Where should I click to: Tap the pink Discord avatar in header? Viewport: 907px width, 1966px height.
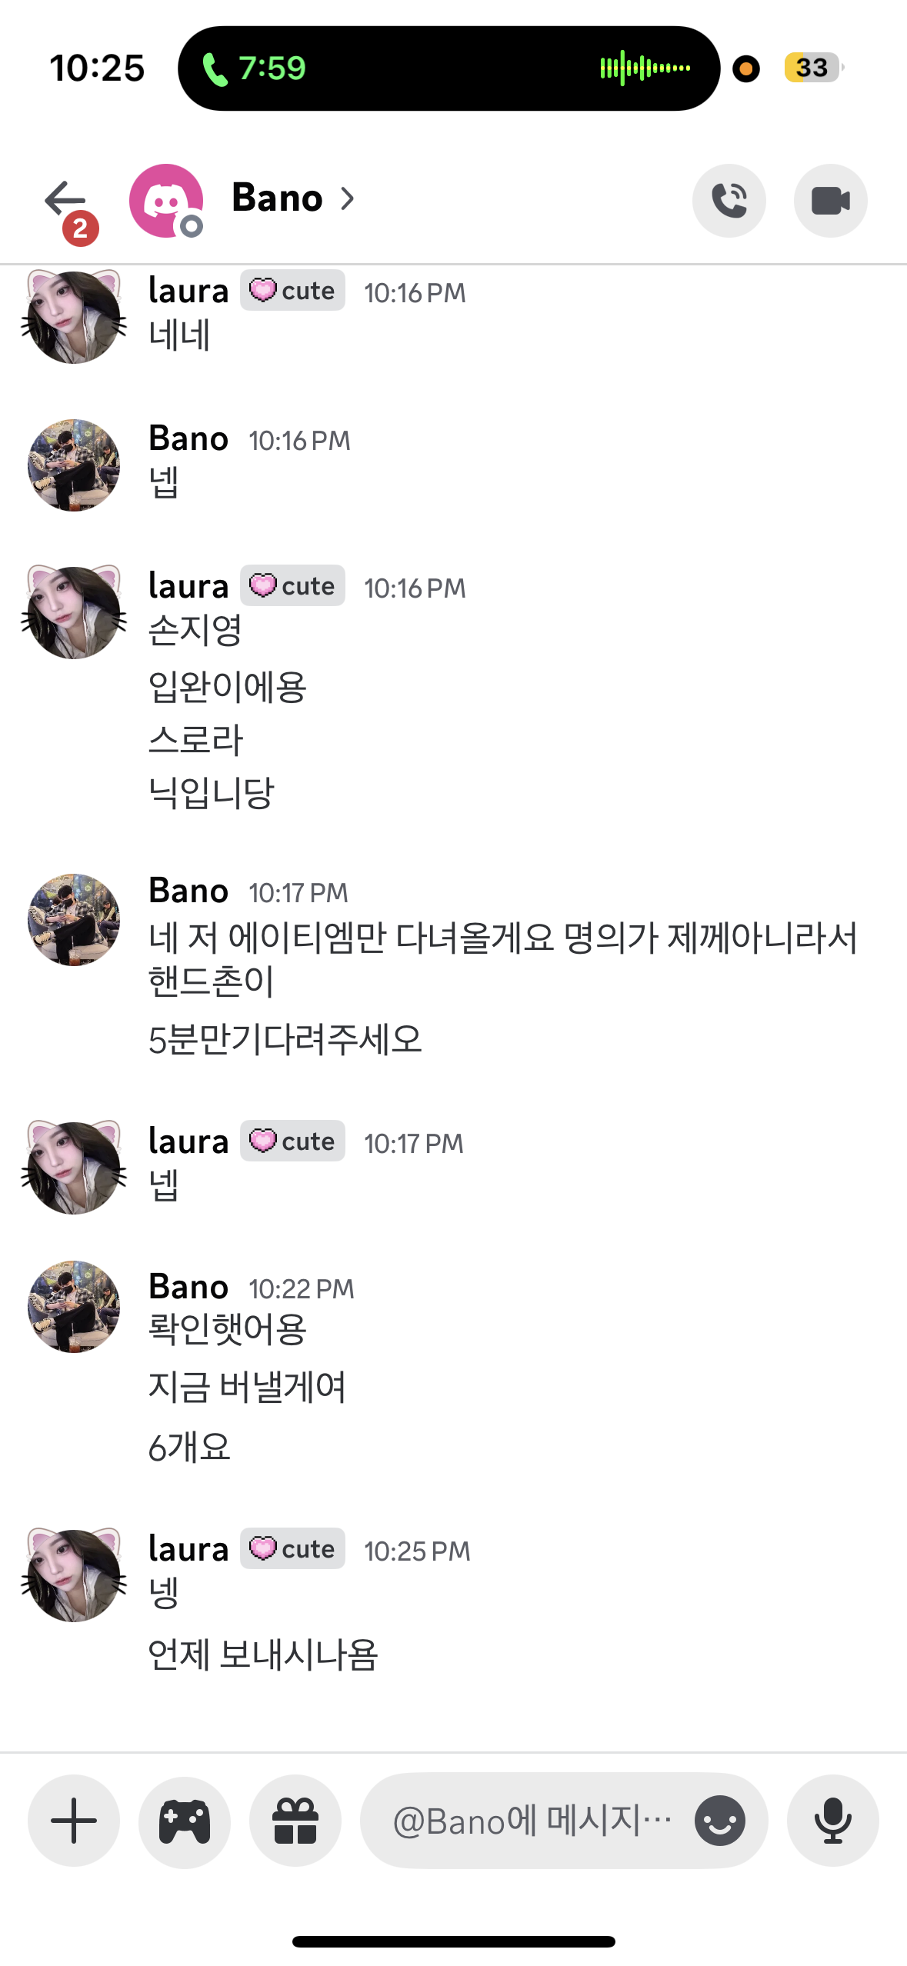pyautogui.click(x=166, y=201)
